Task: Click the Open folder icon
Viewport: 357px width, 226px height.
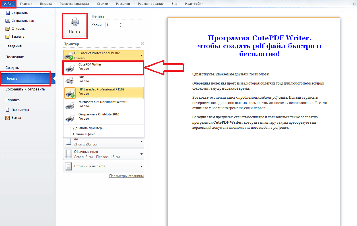Action: tap(8, 29)
